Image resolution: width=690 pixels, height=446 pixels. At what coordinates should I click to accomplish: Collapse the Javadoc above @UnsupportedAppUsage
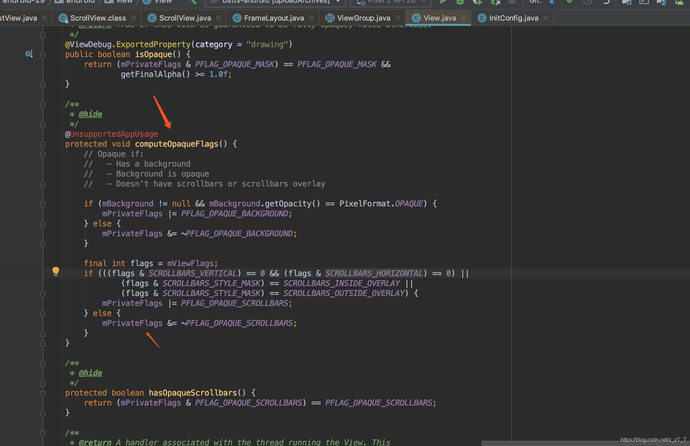pos(43,105)
